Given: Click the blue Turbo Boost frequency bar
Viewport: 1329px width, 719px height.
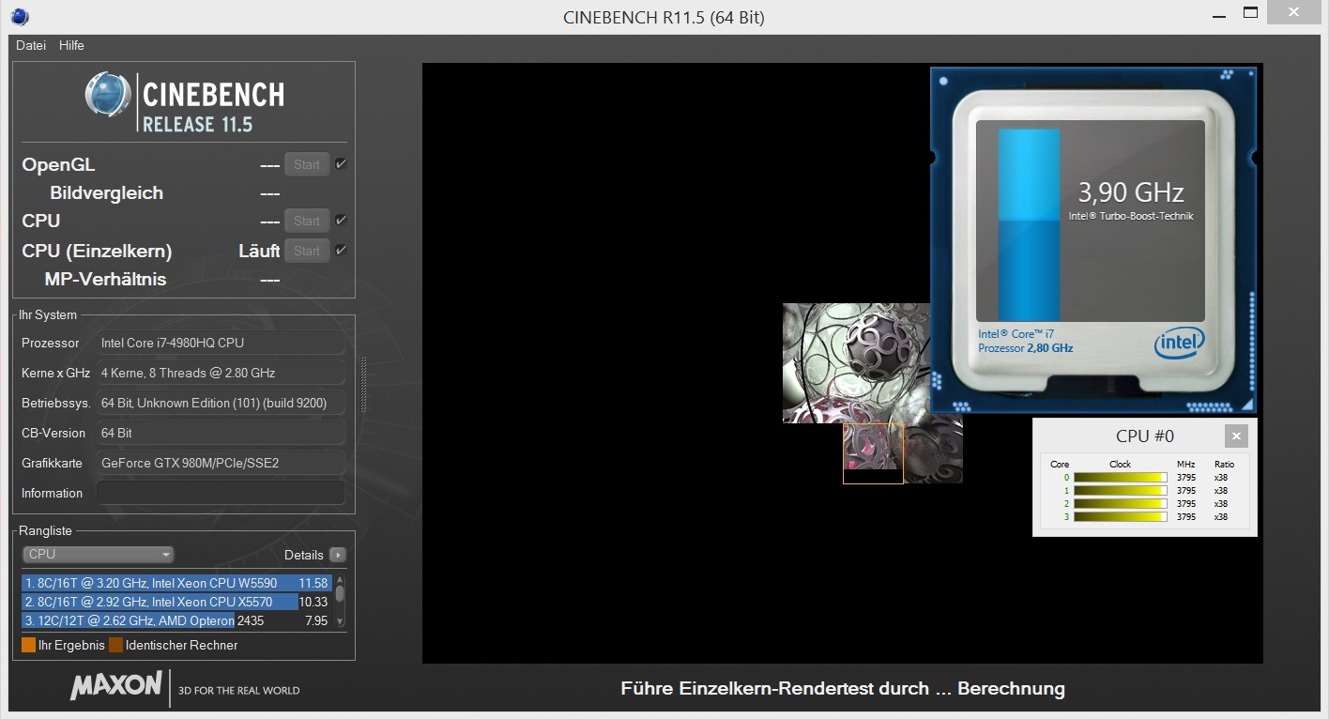Looking at the screenshot, I should [1029, 225].
